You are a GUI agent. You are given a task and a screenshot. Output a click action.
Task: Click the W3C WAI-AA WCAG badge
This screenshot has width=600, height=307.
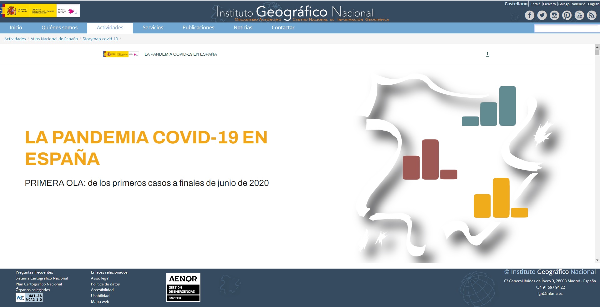(29, 297)
